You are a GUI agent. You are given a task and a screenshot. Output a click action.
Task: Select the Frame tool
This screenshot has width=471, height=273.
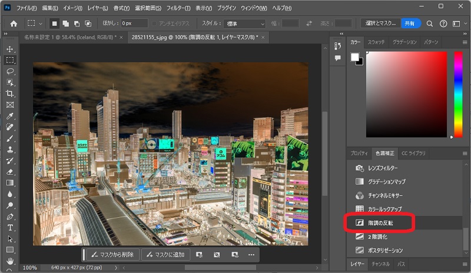10,105
